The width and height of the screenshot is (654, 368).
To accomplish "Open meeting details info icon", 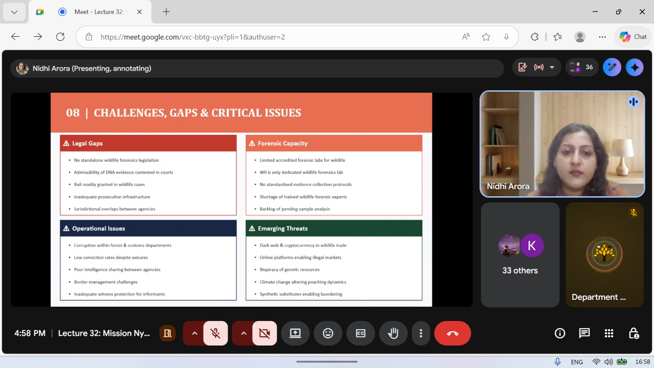I will click(x=560, y=333).
